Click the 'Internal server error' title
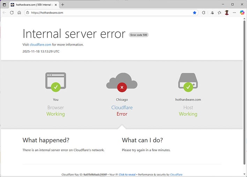247x177 pixels. tap(74, 34)
